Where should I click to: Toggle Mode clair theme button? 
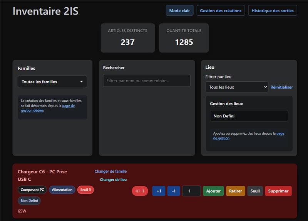(x=179, y=11)
